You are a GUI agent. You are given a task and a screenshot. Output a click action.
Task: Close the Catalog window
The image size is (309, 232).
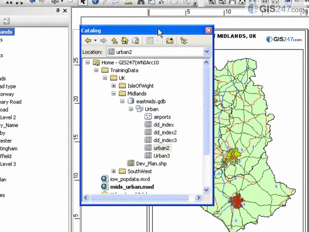(x=209, y=30)
